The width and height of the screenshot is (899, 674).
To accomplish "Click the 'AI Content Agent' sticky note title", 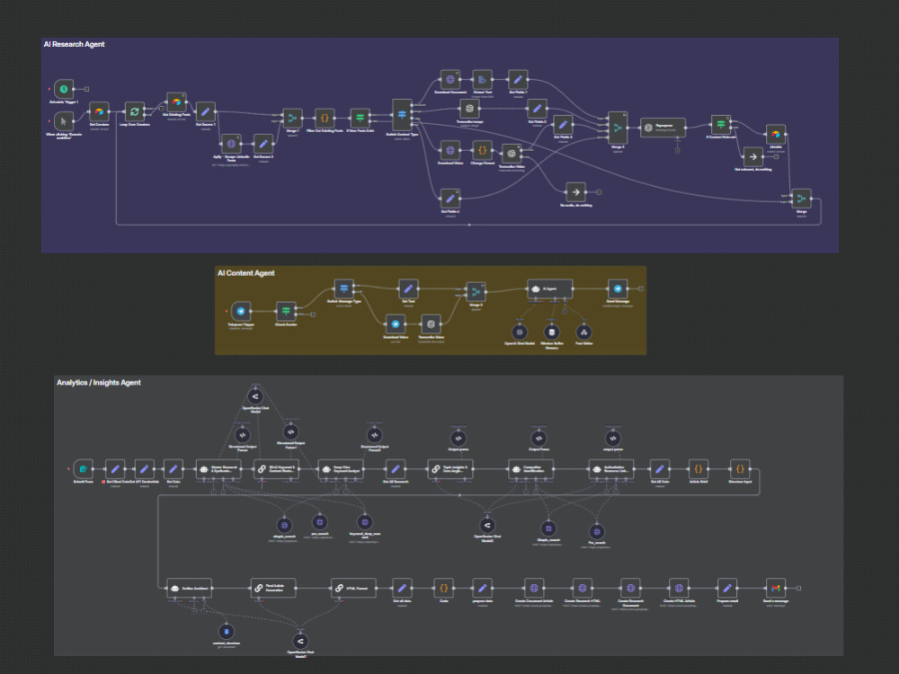I will point(246,273).
